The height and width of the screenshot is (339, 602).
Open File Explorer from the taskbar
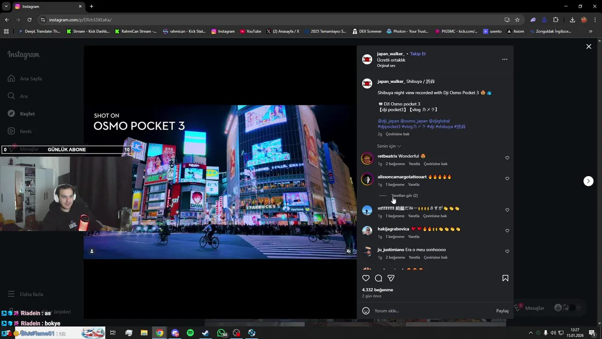point(144,333)
